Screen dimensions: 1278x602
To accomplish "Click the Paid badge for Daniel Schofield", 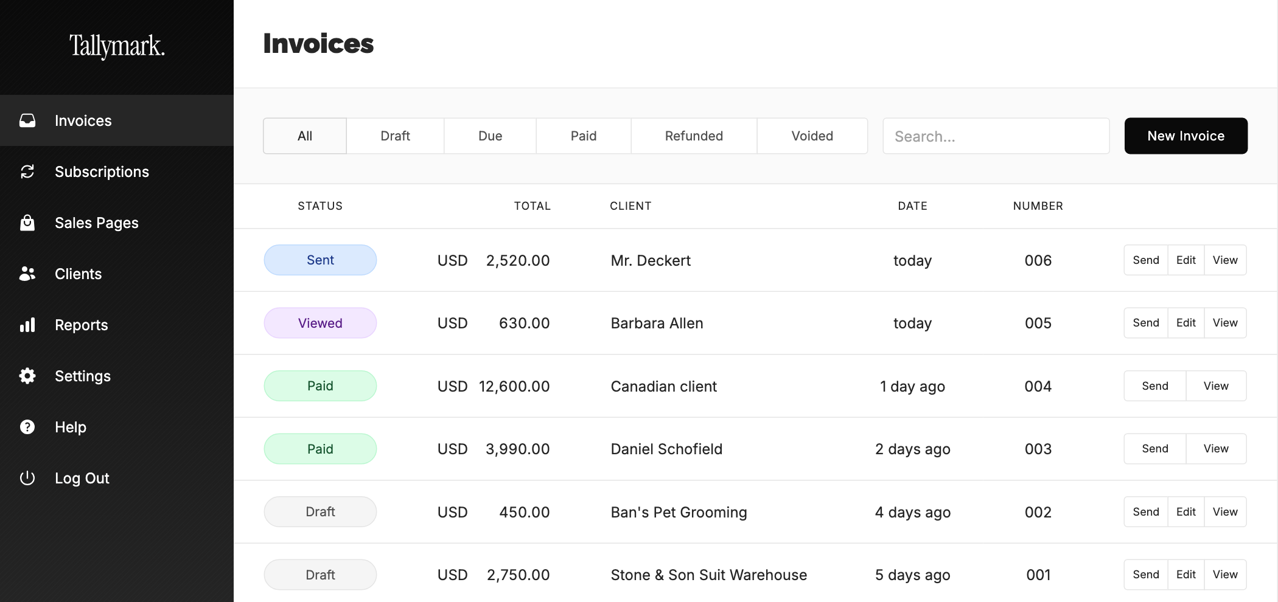I will (x=320, y=449).
